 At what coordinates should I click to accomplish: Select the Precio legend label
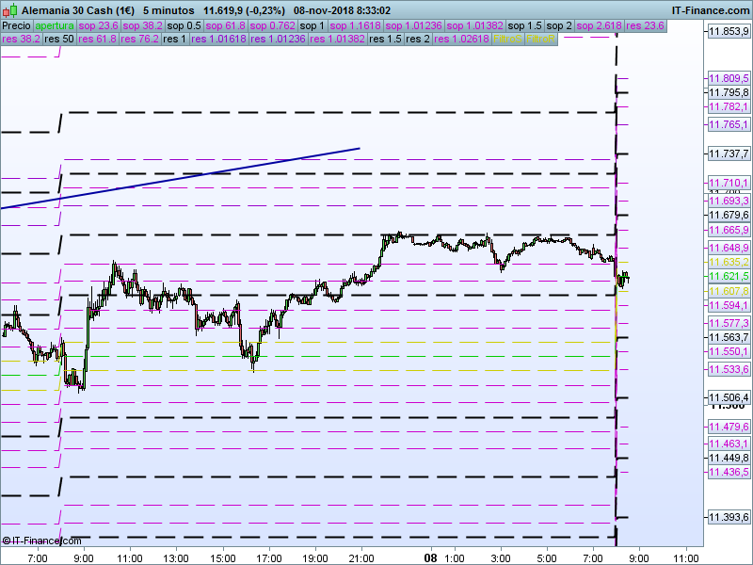click(x=17, y=25)
